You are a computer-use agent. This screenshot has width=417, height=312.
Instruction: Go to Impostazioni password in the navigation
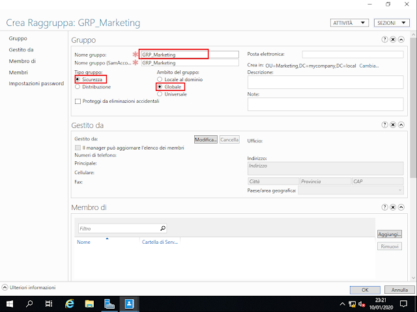coord(36,84)
